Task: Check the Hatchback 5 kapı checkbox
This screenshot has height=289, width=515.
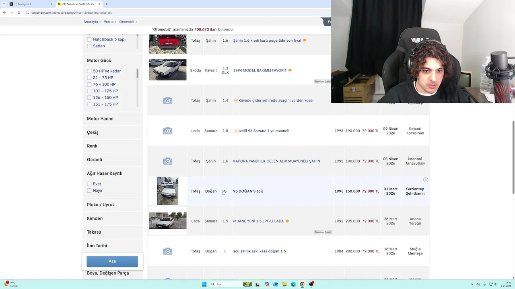Action: (89, 39)
